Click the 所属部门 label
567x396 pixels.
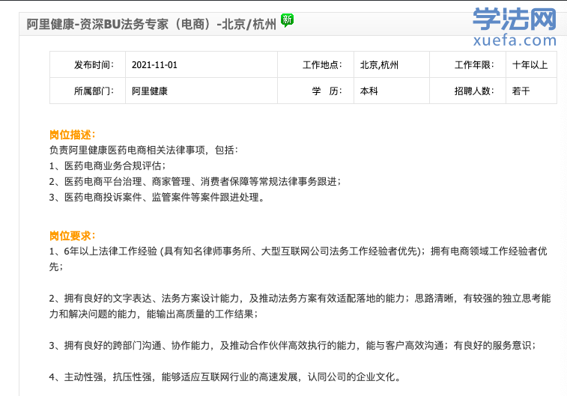pyautogui.click(x=94, y=91)
